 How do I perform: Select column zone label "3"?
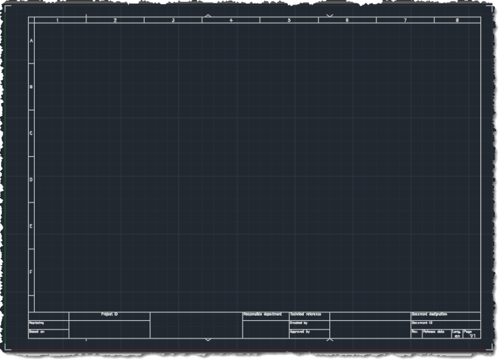[173, 20]
